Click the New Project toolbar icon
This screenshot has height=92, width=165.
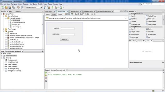coord(6,7)
